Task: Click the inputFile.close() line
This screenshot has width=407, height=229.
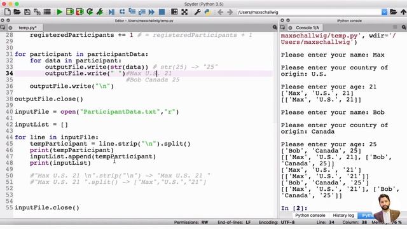Action: click(47, 208)
